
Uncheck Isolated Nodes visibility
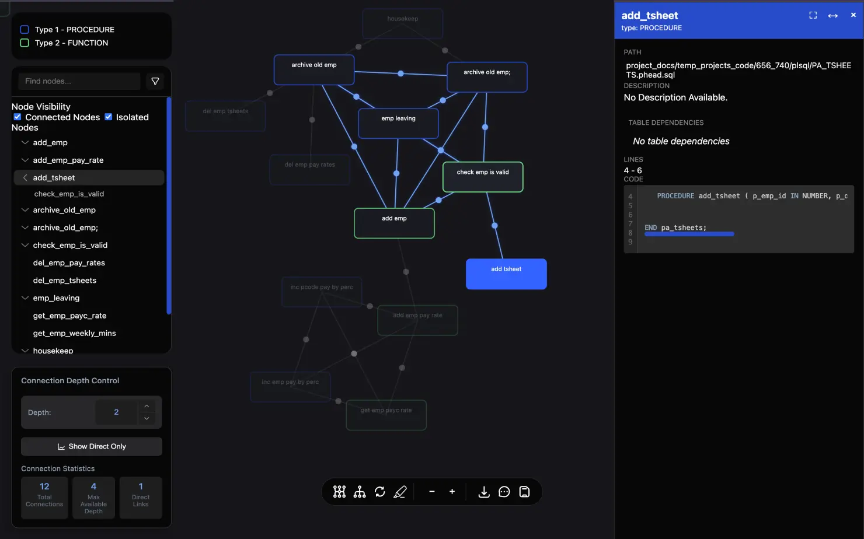click(108, 117)
